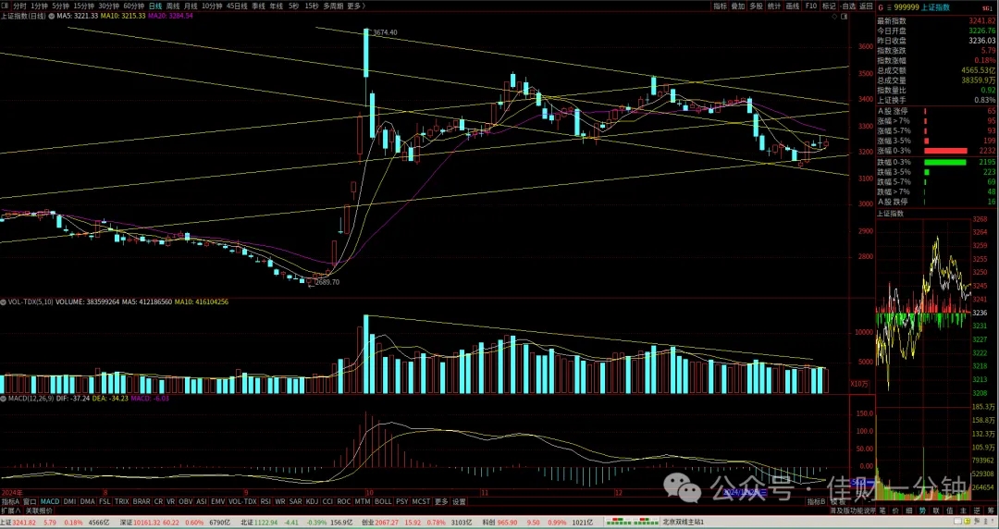The height and width of the screenshot is (529, 999).
Task: Select the 30分钟 period
Action: coord(109,6)
